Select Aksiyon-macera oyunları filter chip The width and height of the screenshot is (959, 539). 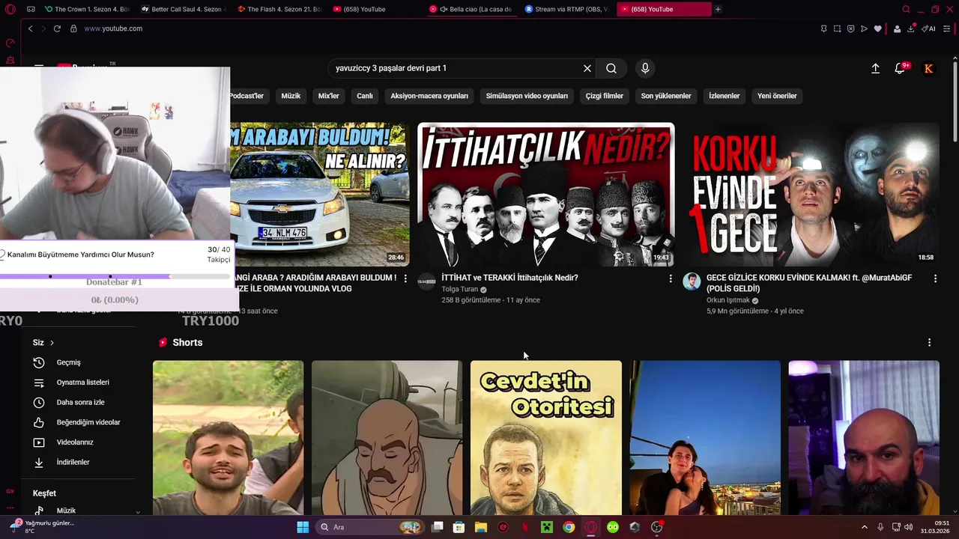[x=429, y=96]
